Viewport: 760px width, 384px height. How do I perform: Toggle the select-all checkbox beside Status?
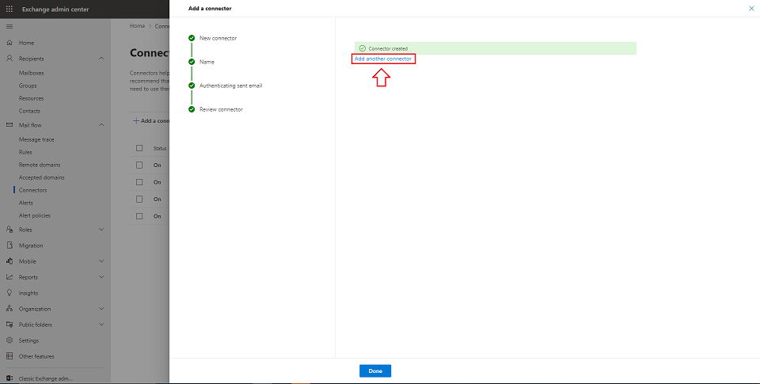tap(139, 148)
